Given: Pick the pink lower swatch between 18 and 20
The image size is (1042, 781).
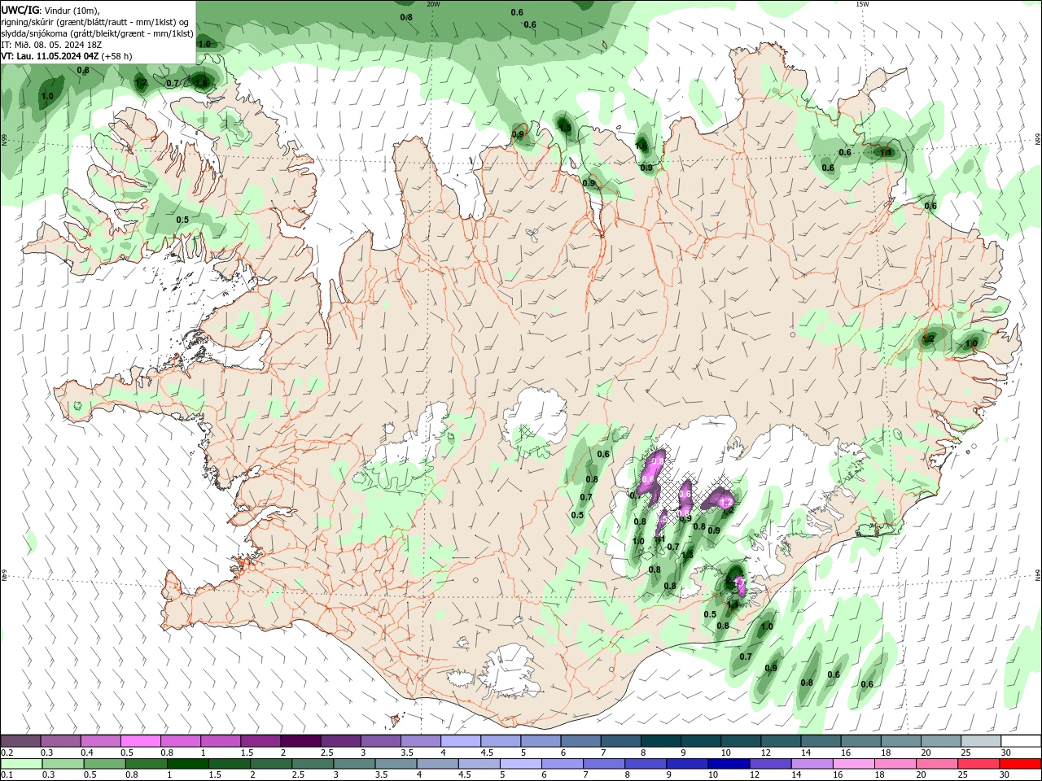Looking at the screenshot, I should tap(895, 764).
